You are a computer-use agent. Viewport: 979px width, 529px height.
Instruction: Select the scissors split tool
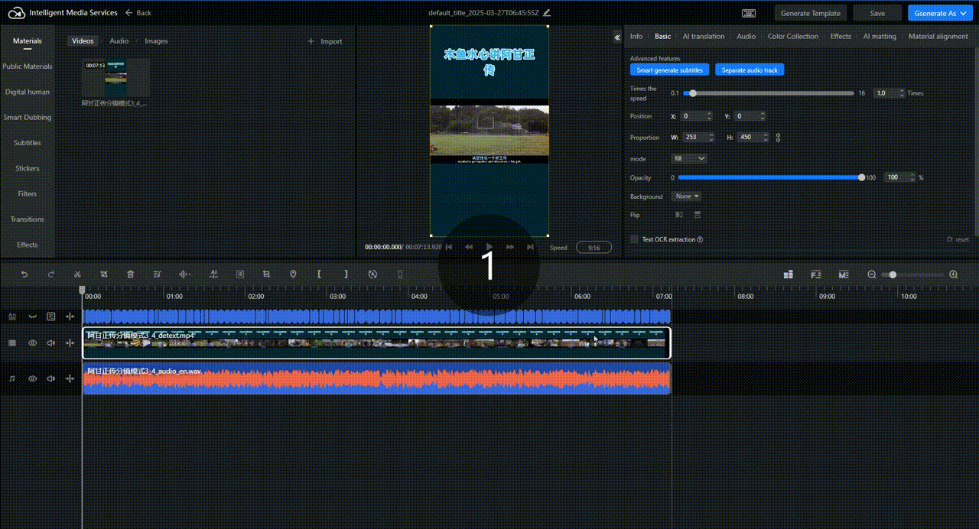click(77, 274)
